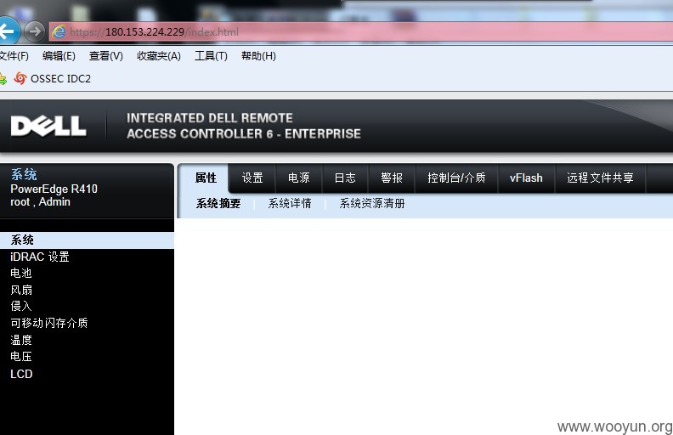The image size is (673, 435).
Task: Open the 系统详情 sub-tab
Action: point(290,203)
